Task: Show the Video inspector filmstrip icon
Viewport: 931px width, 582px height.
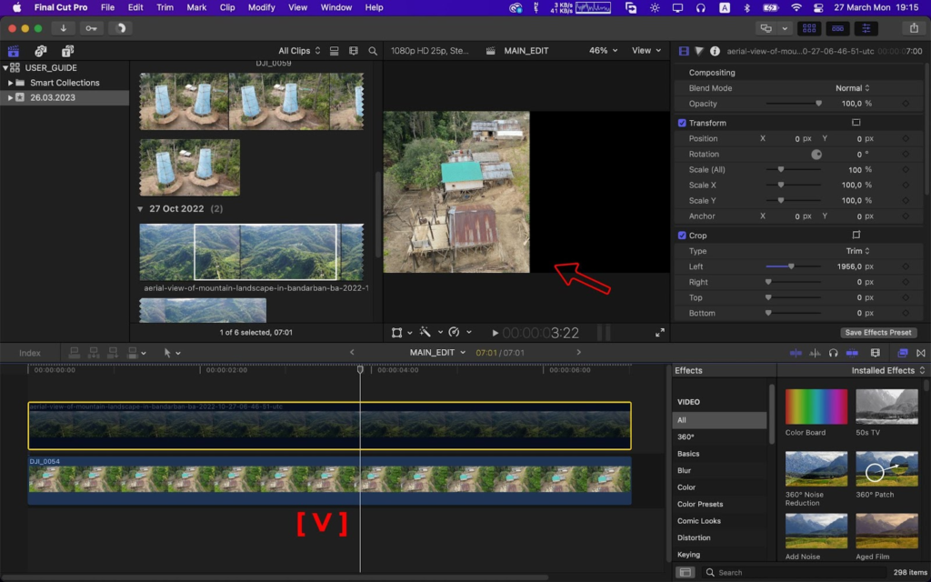Action: [684, 51]
